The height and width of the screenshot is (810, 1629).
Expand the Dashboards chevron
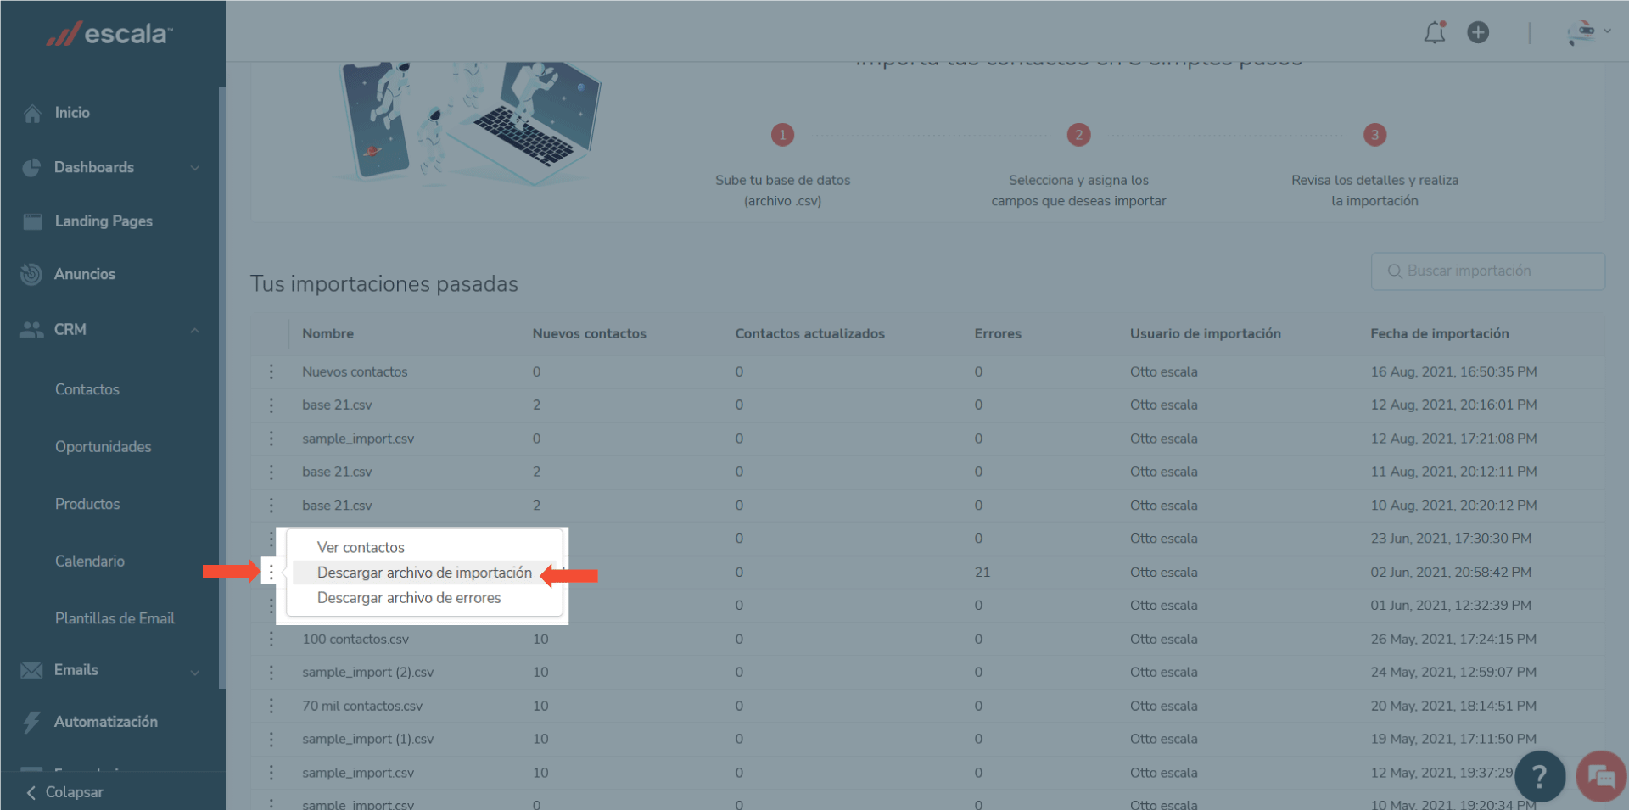tap(195, 168)
